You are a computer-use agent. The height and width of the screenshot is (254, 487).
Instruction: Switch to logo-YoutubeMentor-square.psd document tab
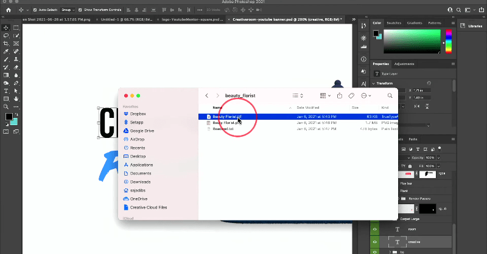pos(192,19)
